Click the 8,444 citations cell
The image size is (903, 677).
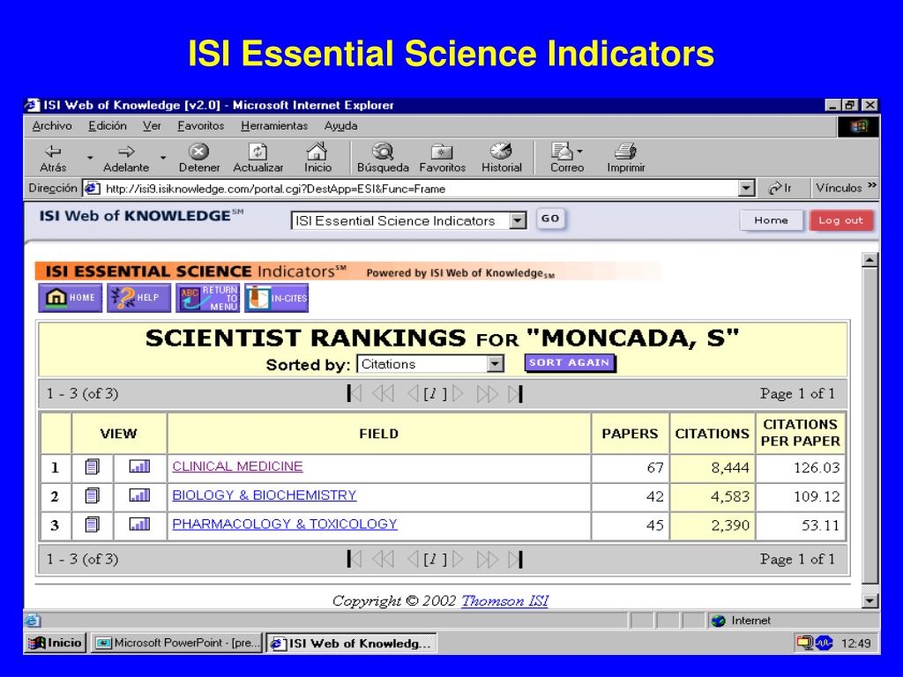tap(713, 467)
